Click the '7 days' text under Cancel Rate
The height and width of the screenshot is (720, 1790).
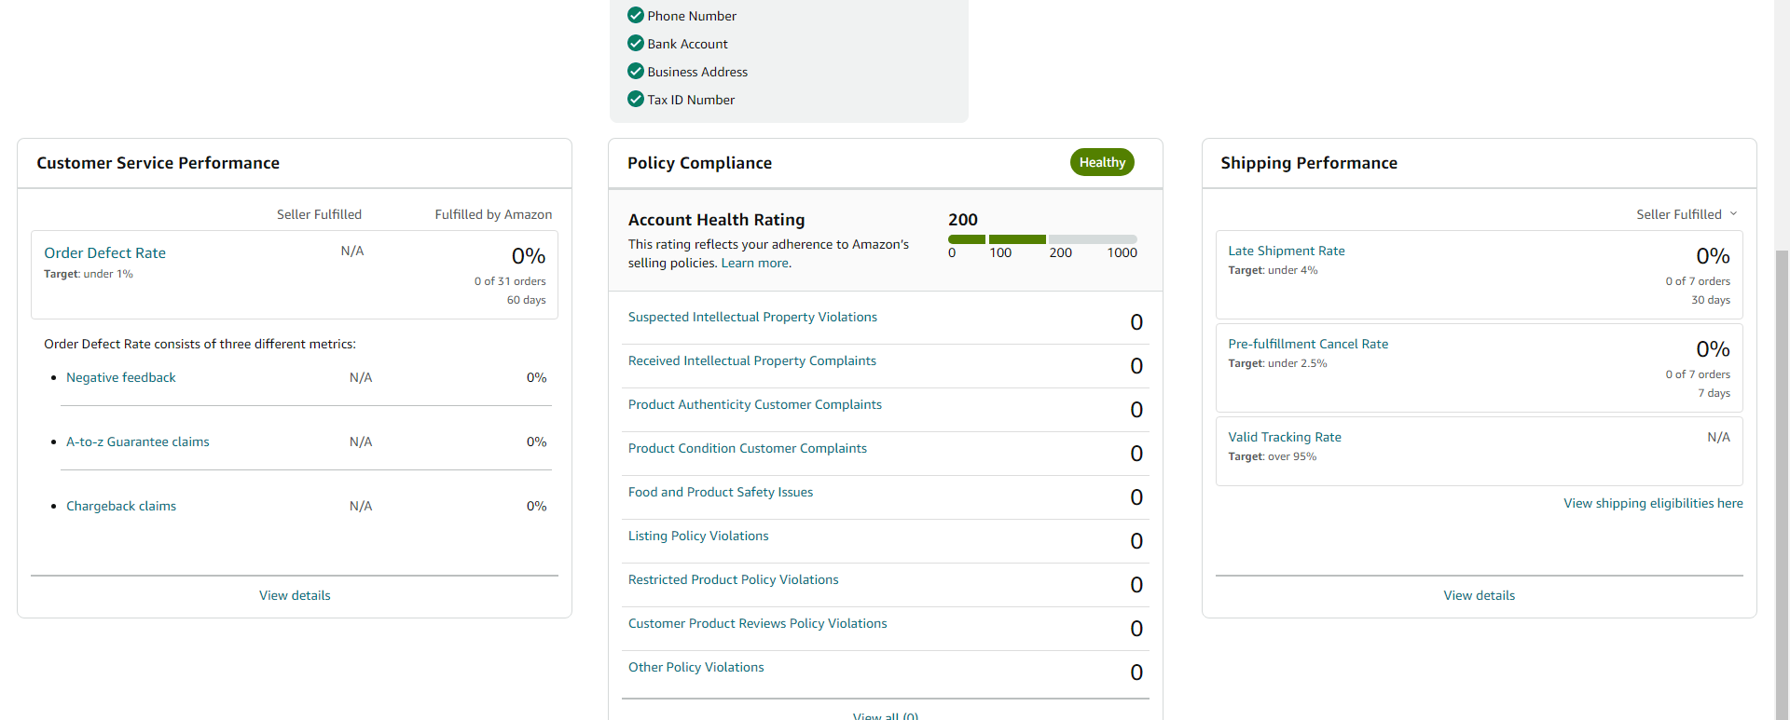[1714, 393]
